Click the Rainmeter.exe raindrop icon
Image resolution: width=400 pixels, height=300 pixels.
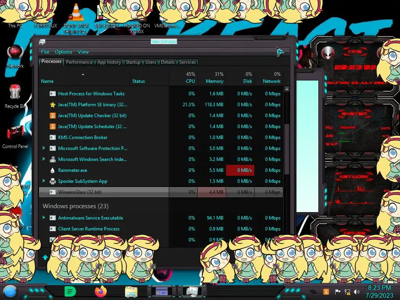click(x=53, y=170)
